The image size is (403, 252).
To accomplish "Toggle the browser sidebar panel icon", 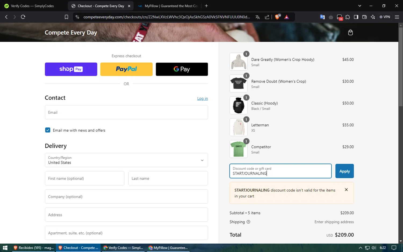I will 356,17.
